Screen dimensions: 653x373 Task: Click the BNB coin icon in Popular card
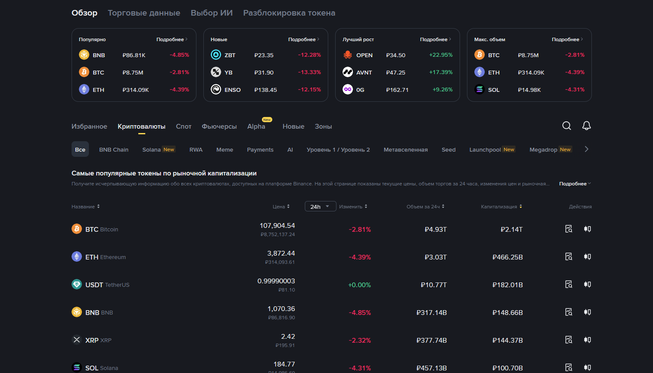coord(84,55)
